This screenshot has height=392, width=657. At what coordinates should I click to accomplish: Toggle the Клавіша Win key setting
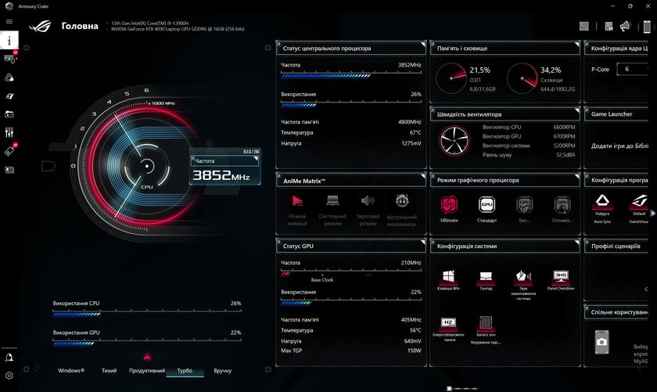pos(449,277)
